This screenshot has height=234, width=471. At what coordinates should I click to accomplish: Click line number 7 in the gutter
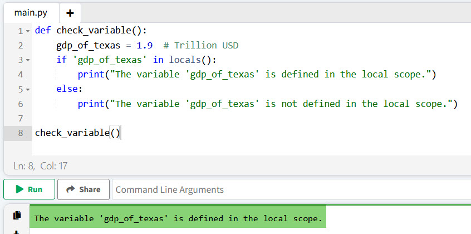pyautogui.click(x=20, y=119)
